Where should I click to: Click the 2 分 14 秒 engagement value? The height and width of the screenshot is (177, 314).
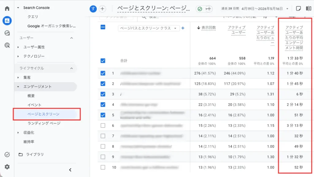coord(295,104)
